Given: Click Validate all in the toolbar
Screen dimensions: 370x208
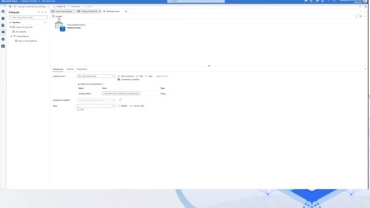Looking at the screenshot, I should (60, 6).
